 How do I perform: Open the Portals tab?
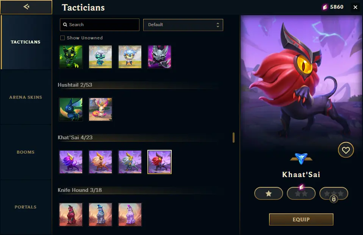point(26,207)
